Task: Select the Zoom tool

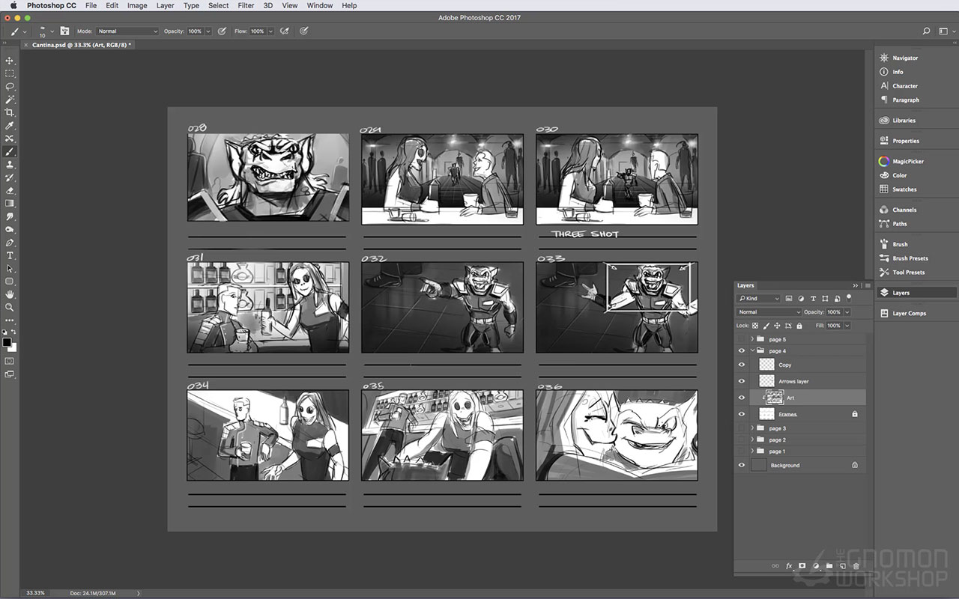Action: click(10, 307)
